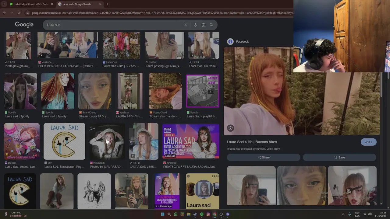The height and width of the screenshot is (219, 390).
Task: Open the TikTok Pirategirl thumbnail
Action: (x=19, y=45)
